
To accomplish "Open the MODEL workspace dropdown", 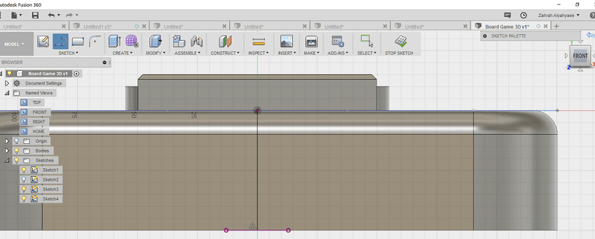I will coord(14,44).
